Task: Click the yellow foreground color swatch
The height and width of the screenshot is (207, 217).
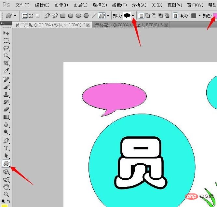Action: tap(5, 206)
